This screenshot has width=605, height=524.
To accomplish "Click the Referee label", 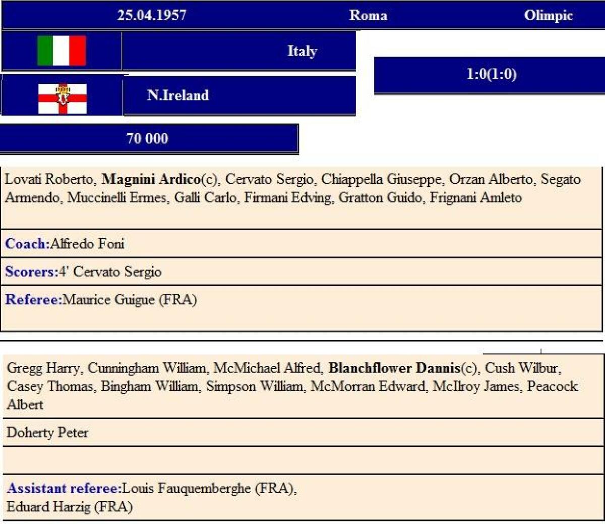I will pos(33,299).
